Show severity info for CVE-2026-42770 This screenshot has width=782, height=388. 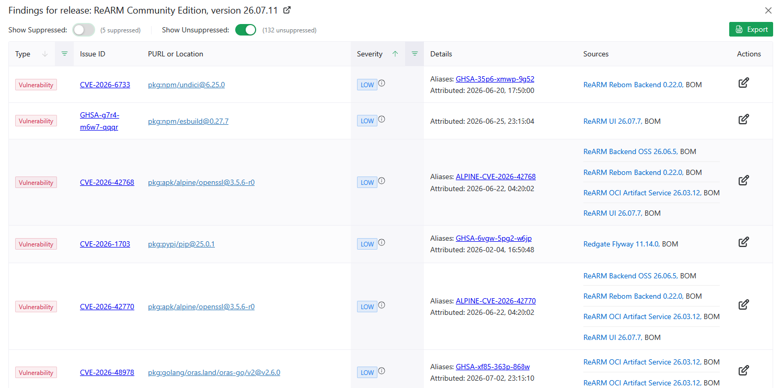coord(382,305)
